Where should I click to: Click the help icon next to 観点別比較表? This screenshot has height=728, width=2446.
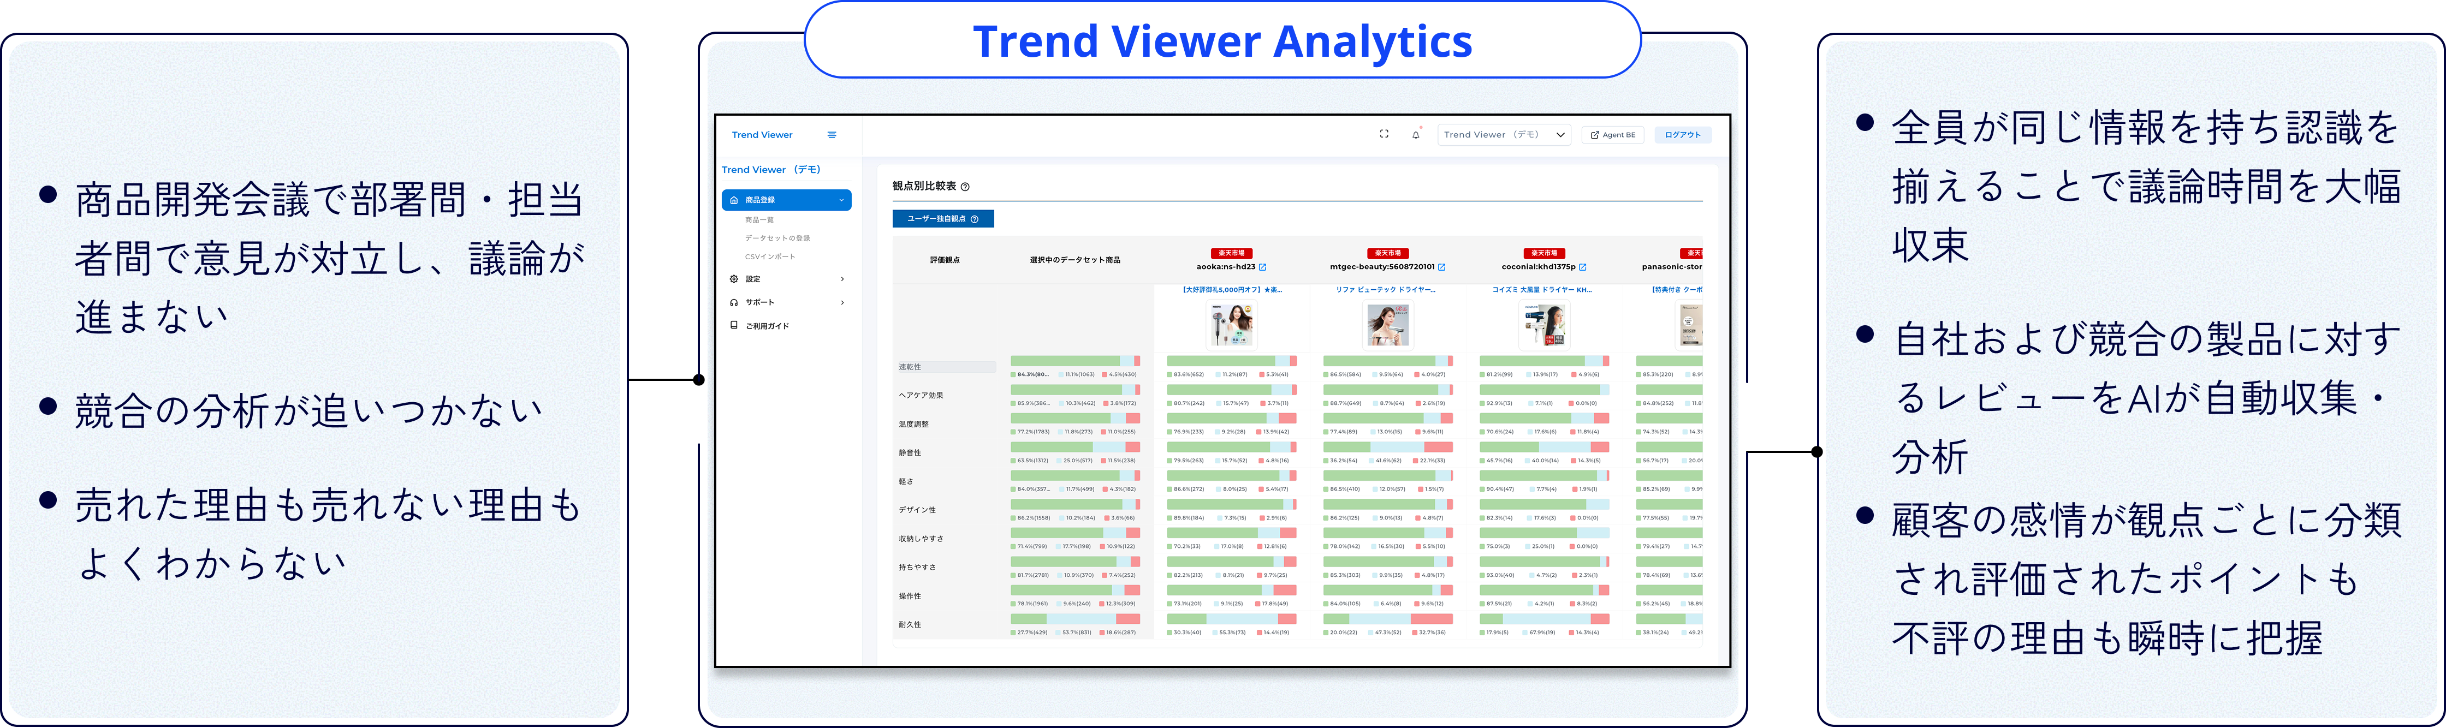click(x=965, y=187)
